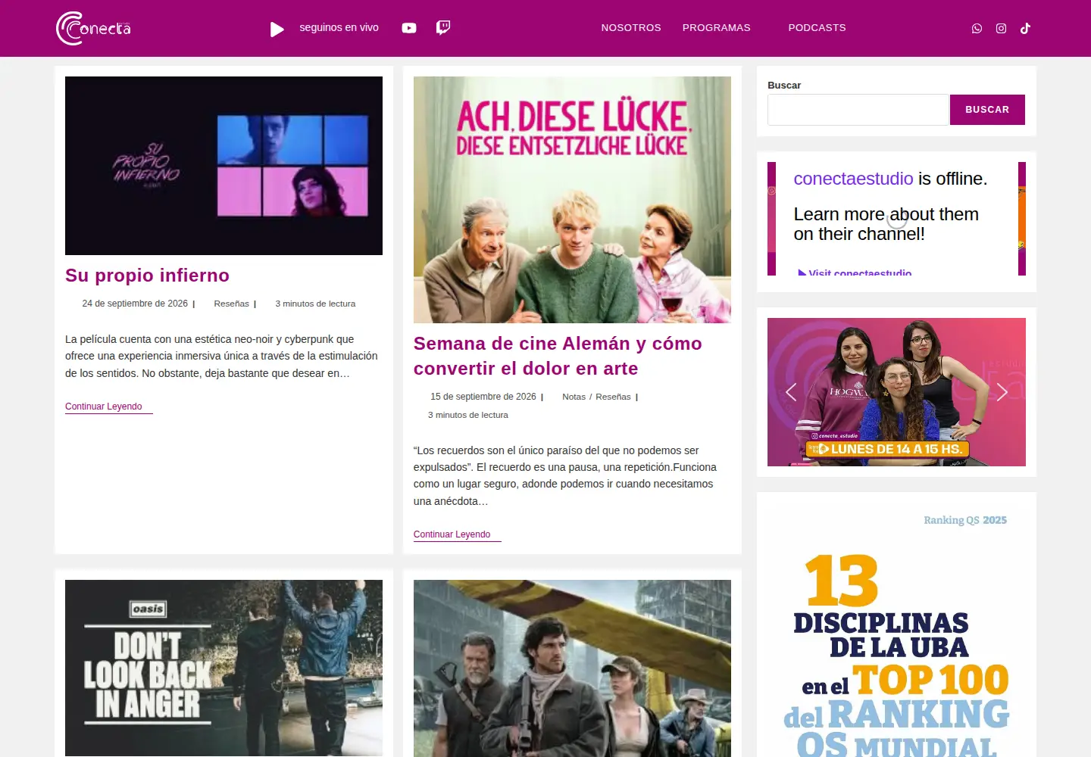
Task: Open the Twitch channel icon
Action: [x=443, y=28]
